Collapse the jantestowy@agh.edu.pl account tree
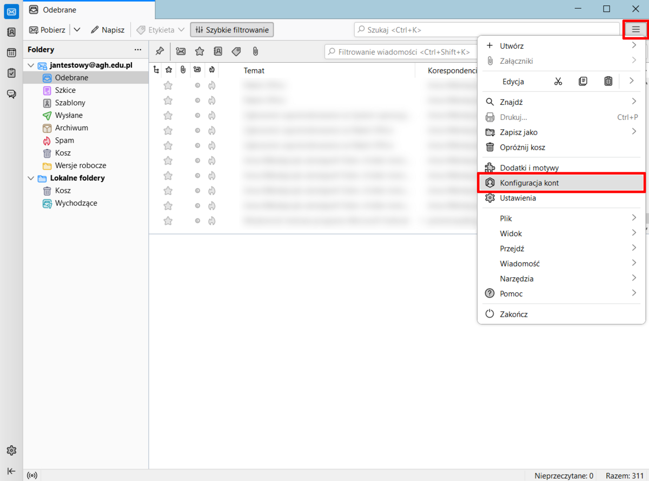The width and height of the screenshot is (649, 481). click(31, 65)
